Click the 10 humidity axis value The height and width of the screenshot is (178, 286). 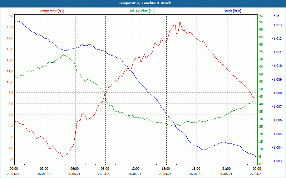(x=261, y=149)
